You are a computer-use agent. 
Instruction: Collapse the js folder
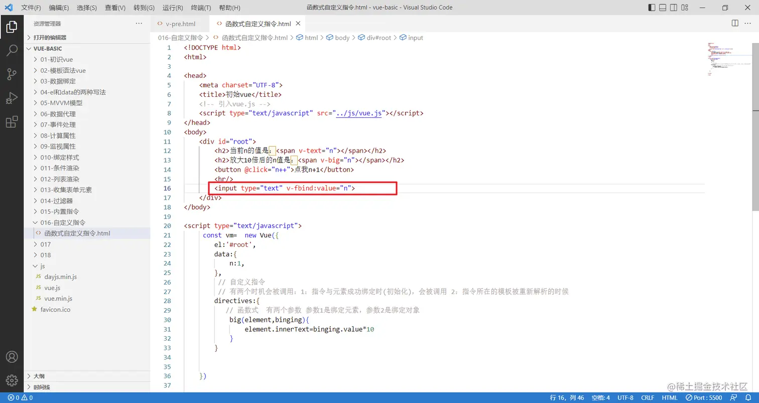pos(87,266)
